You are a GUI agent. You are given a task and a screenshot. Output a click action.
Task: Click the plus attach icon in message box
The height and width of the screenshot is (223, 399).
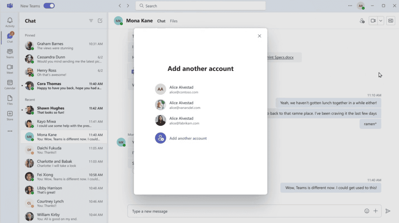[376, 211]
